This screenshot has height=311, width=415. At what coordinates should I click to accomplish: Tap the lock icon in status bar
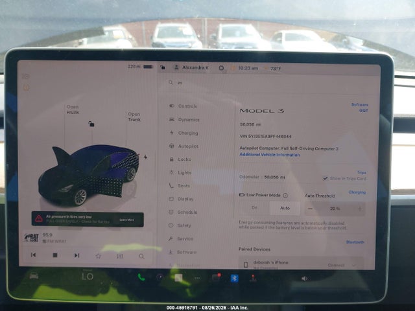pos(163,67)
